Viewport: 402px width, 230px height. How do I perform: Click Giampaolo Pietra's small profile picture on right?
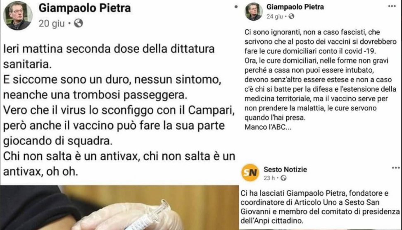click(x=254, y=12)
